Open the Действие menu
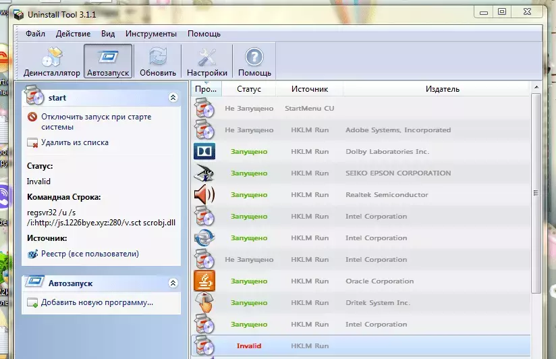556x359 pixels. 73,34
